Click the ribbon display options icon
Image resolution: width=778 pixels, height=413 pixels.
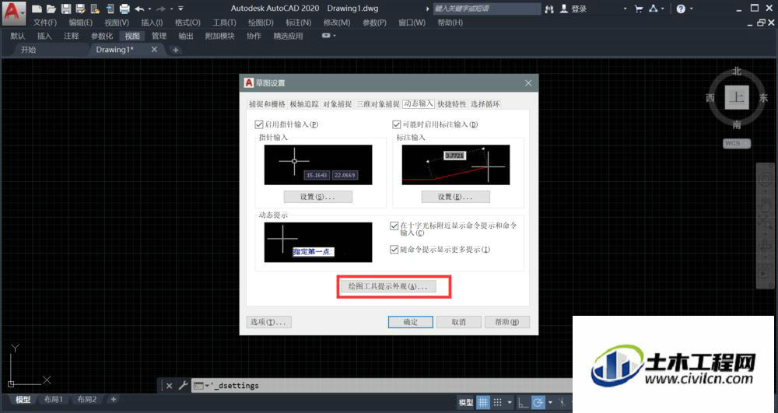coord(326,36)
